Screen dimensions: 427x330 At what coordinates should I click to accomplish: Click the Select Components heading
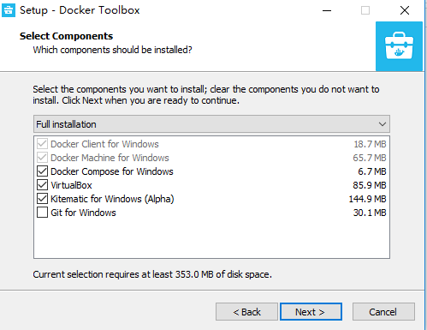pyautogui.click(x=66, y=36)
